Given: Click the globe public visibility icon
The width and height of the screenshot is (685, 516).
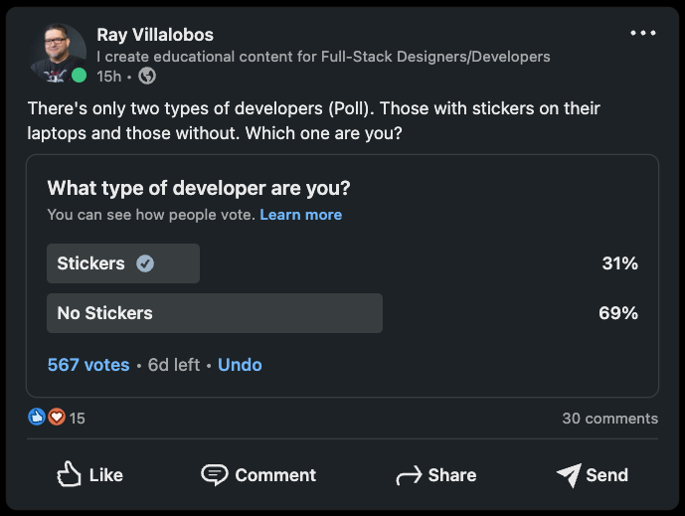Looking at the screenshot, I should coord(147,76).
